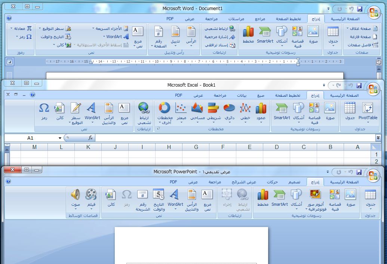Customize Word Quick Access Toolbar dropdown
Screen dimensions: 387x264
click(328, 9)
